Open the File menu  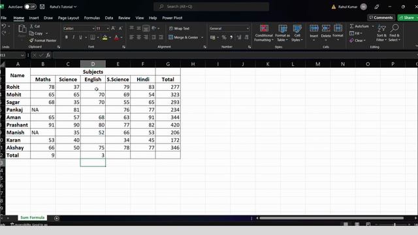click(x=4, y=18)
